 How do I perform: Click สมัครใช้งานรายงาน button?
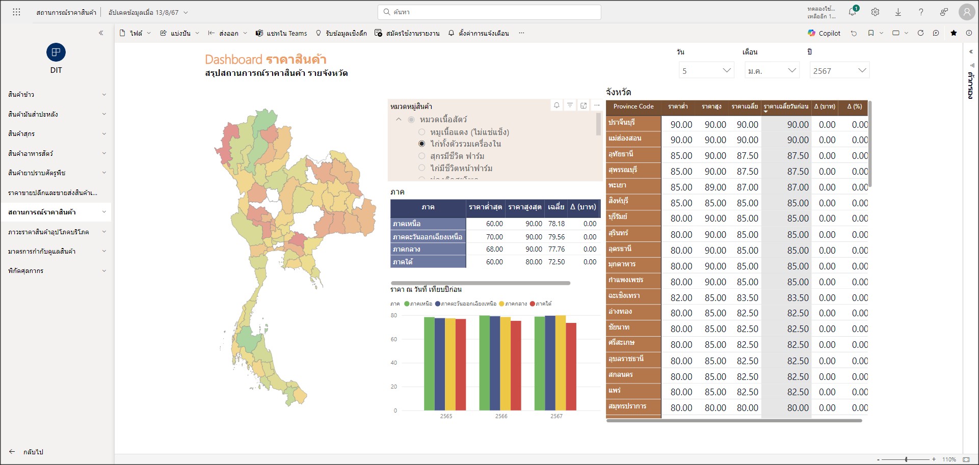point(407,33)
